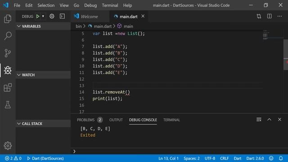288x162 pixels.
Task: Click line number 13 in gutter
Action: [x=82, y=85]
